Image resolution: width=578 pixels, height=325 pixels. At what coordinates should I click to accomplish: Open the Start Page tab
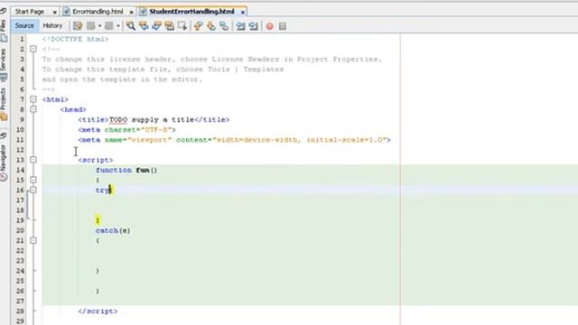pyautogui.click(x=30, y=12)
